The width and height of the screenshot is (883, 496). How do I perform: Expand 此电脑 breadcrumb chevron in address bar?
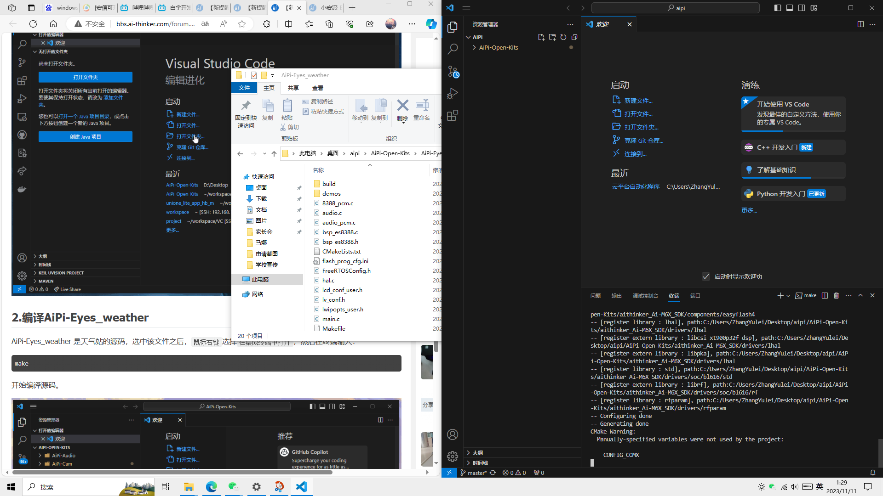(x=321, y=153)
